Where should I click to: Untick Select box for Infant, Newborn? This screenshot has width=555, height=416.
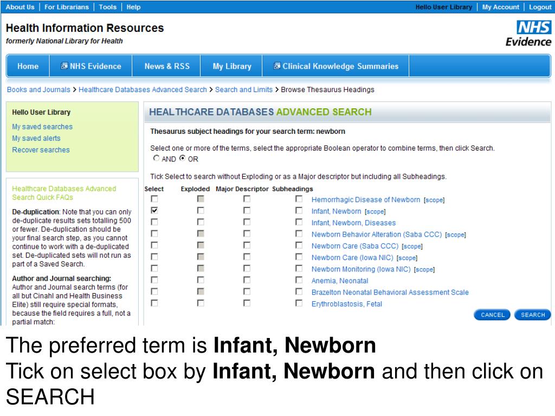[x=154, y=211]
